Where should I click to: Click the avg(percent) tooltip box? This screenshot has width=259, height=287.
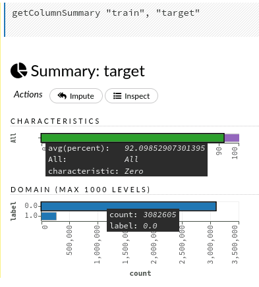127,159
